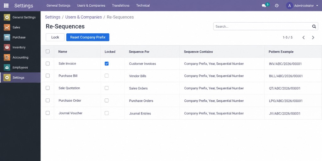The image size is (322, 161).
Task: Open the Technical menu
Action: [x=143, y=6]
